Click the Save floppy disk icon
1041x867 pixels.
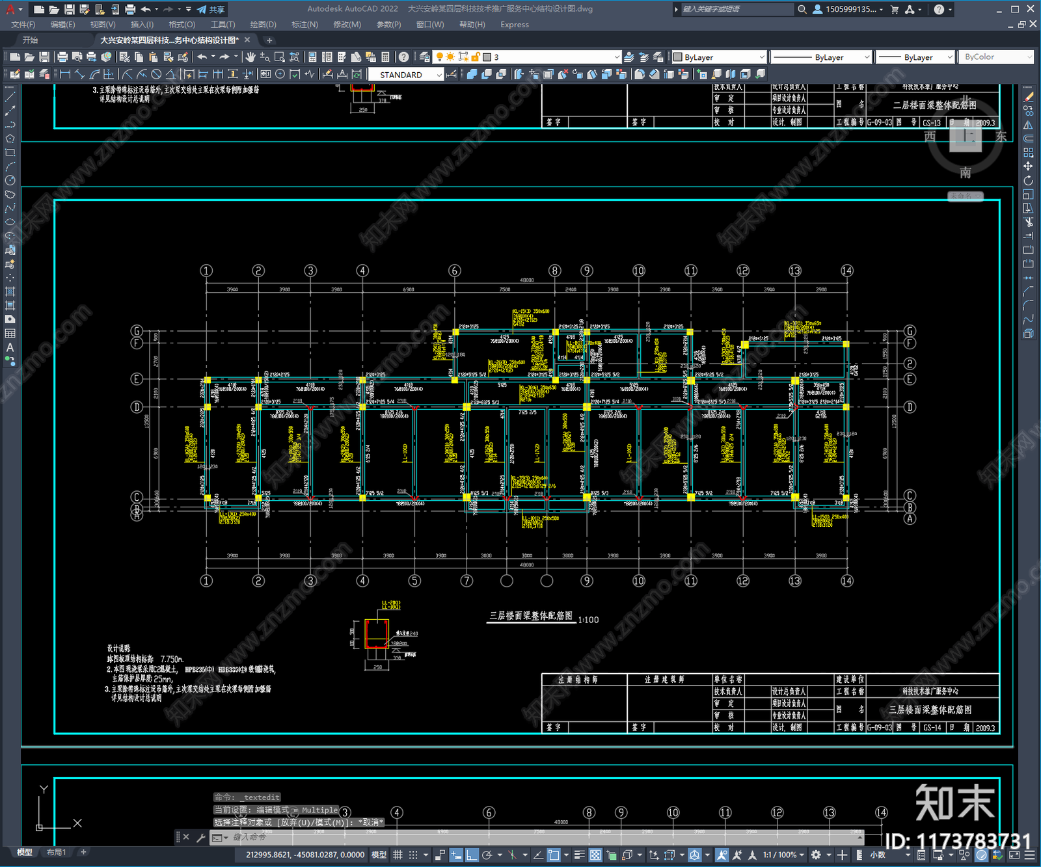point(44,57)
